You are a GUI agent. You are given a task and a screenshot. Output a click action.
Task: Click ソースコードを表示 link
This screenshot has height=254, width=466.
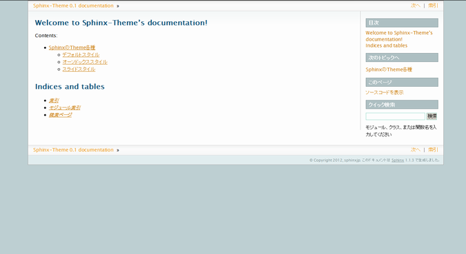[x=385, y=92]
